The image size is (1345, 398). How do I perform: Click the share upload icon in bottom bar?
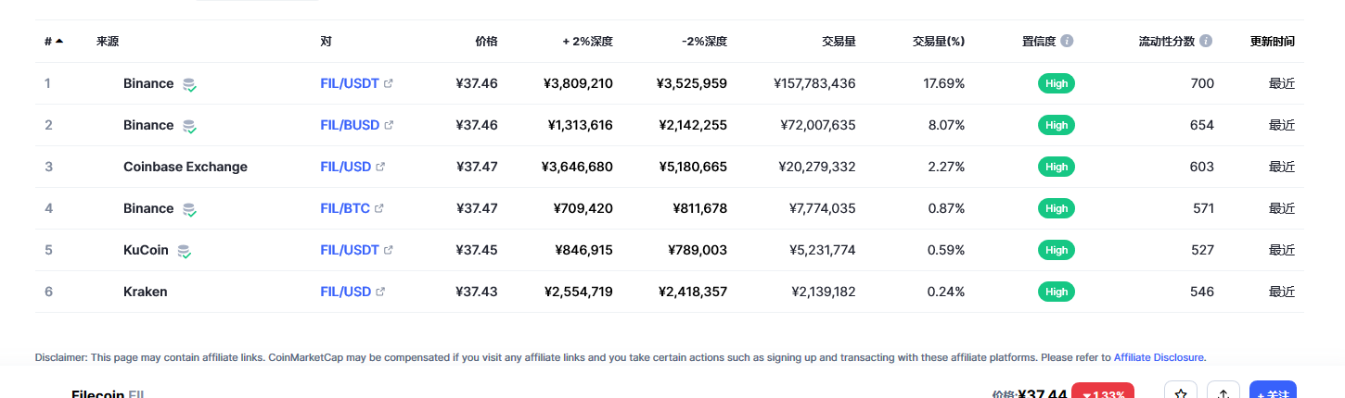(x=1223, y=392)
